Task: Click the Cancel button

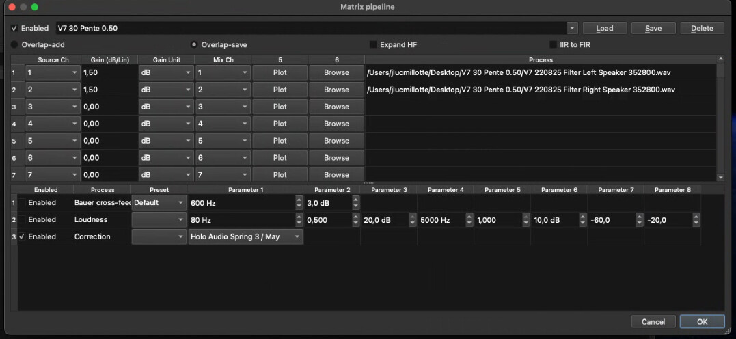Action: coord(653,321)
